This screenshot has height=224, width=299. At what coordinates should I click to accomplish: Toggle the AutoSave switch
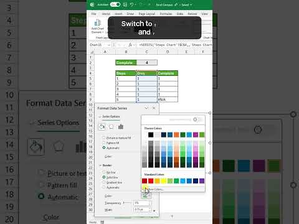pyautogui.click(x=115, y=4)
